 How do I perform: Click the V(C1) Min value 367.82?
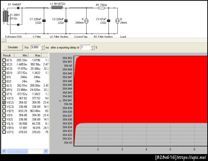click(x=23, y=98)
